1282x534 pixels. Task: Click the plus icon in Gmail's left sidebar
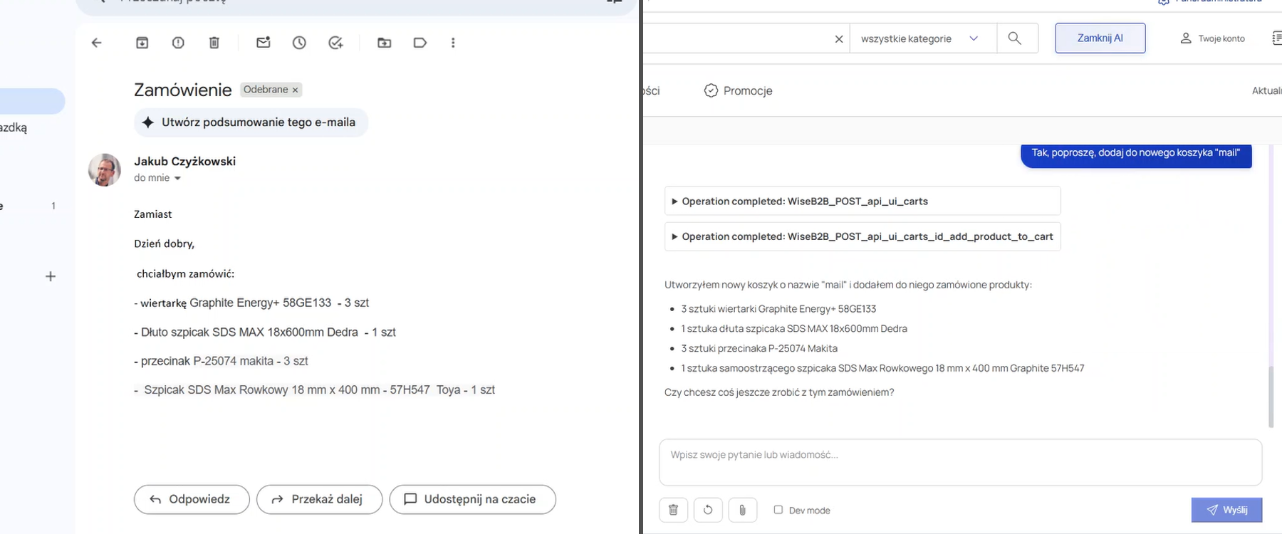pyautogui.click(x=51, y=276)
